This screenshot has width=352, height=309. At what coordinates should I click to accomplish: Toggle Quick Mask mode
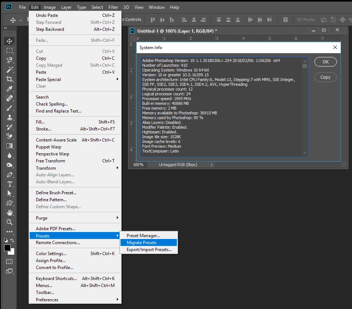(10, 261)
